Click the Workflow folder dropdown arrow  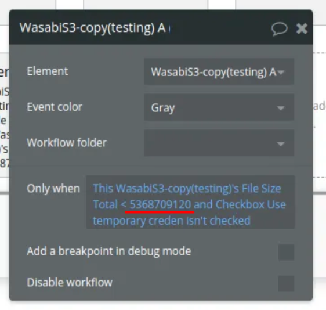click(x=281, y=144)
